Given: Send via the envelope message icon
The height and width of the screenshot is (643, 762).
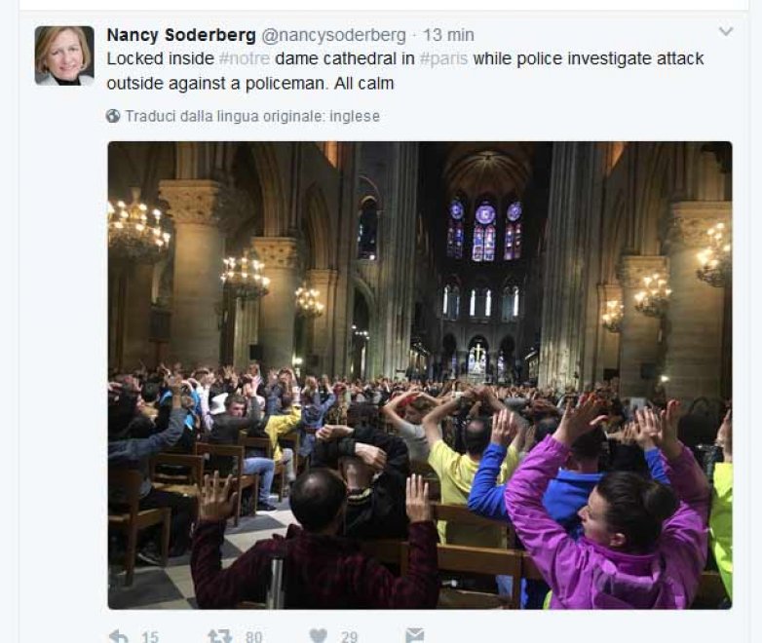Looking at the screenshot, I should tap(415, 636).
